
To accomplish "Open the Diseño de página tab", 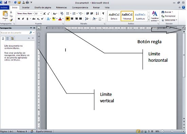I will click(43, 7).
